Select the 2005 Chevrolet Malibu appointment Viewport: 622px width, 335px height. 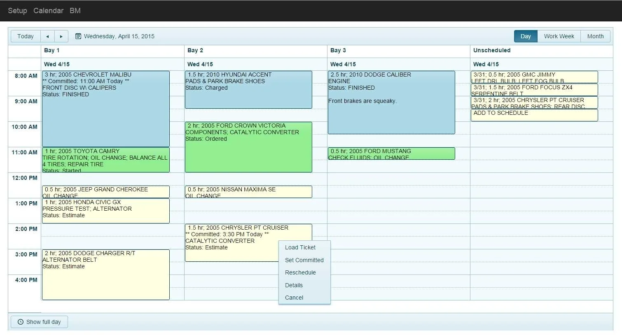tap(106, 109)
